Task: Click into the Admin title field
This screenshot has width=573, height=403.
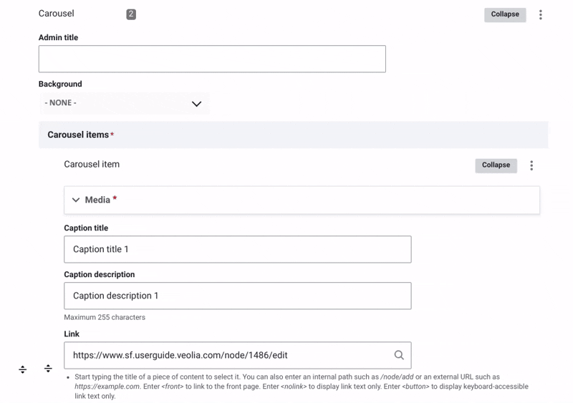Action: tap(212, 59)
